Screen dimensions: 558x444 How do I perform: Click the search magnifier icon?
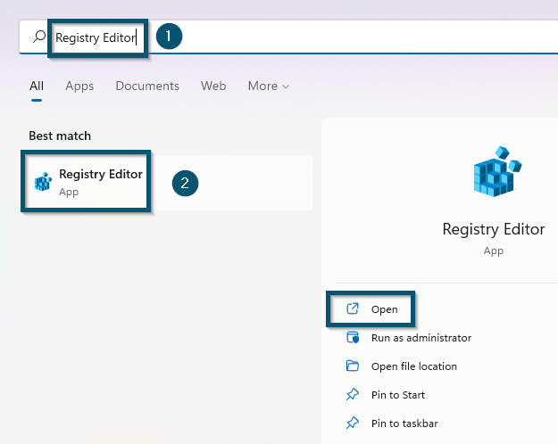pyautogui.click(x=39, y=37)
